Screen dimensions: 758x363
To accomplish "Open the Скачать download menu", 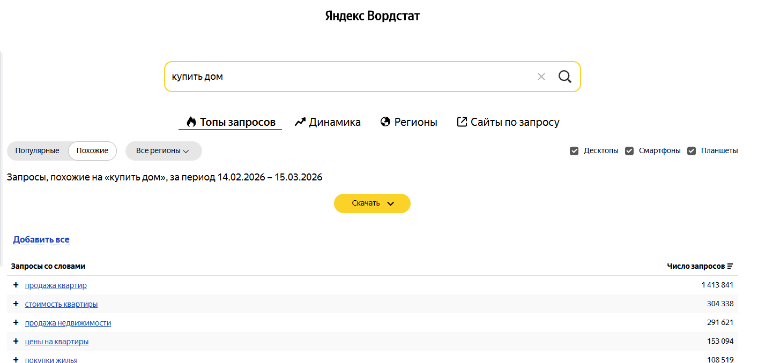I will pos(372,203).
